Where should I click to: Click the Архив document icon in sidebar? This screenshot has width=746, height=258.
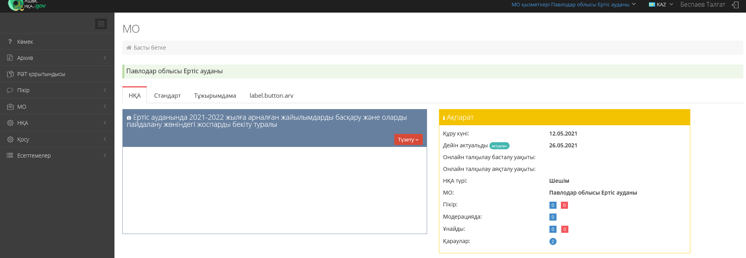click(10, 58)
